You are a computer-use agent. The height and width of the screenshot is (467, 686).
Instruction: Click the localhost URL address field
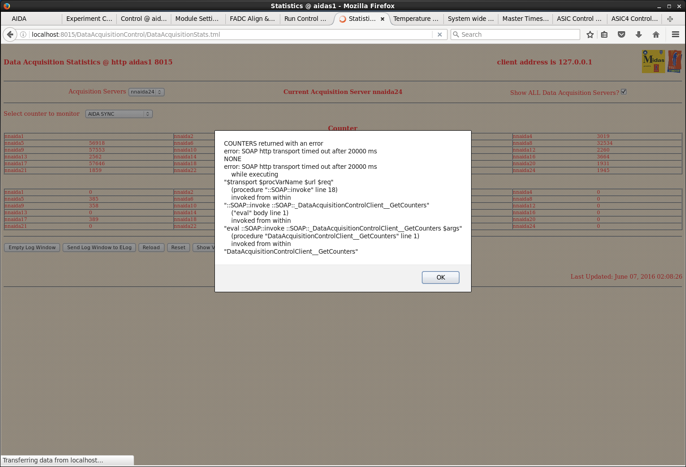coord(231,34)
